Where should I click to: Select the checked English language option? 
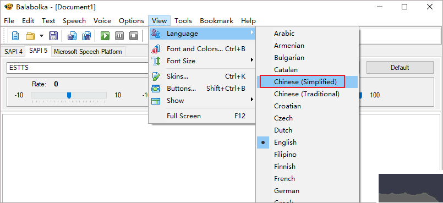[308, 142]
